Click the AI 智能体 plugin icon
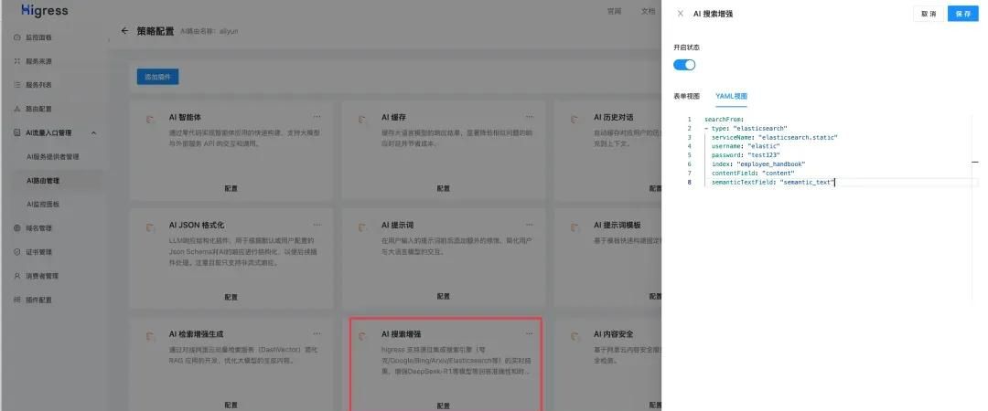The height and width of the screenshot is (411, 988). [x=150, y=119]
